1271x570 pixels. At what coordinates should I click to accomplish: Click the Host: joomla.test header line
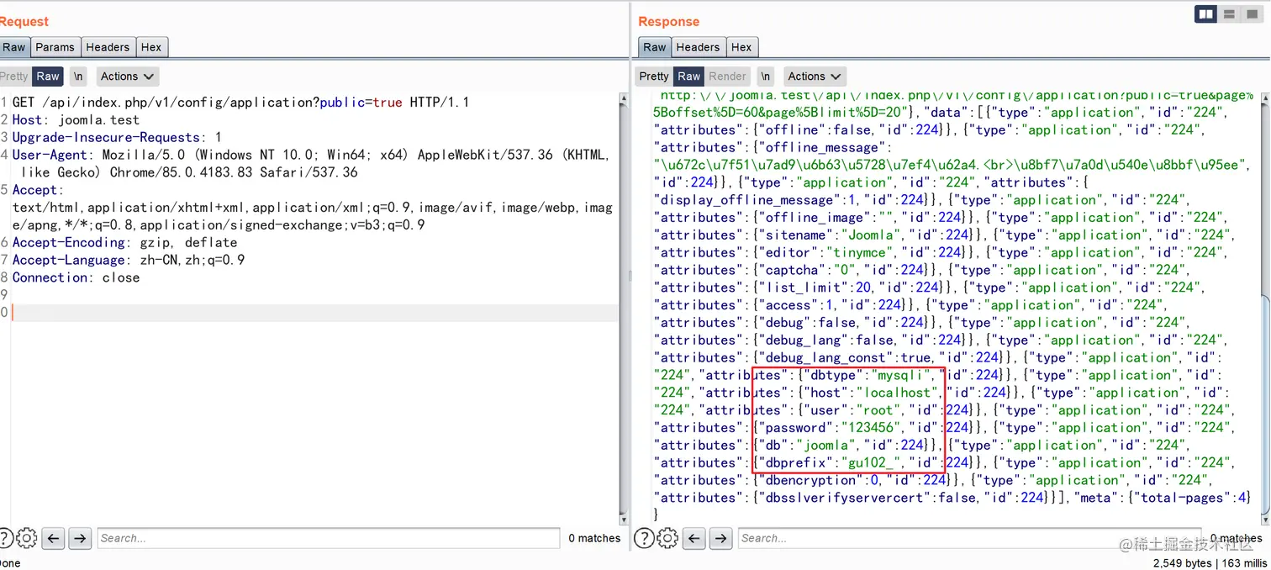click(x=76, y=120)
